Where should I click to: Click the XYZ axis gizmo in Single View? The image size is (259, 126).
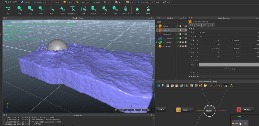6,106
